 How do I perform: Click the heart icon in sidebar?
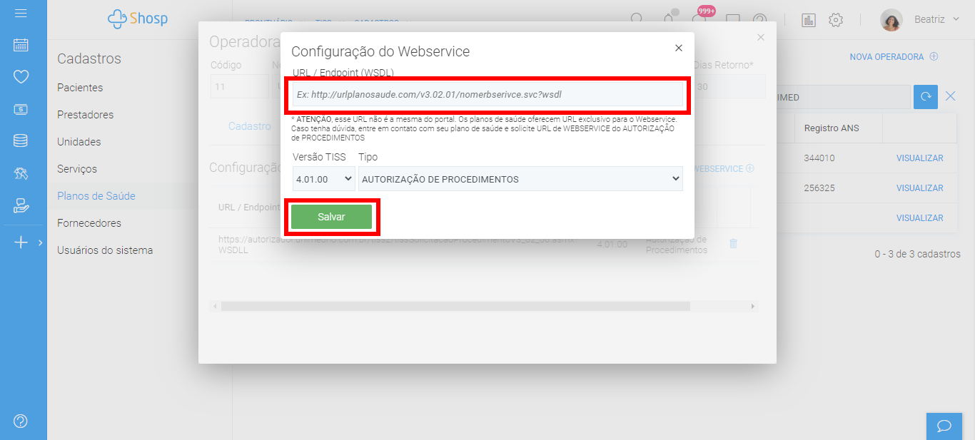[21, 76]
